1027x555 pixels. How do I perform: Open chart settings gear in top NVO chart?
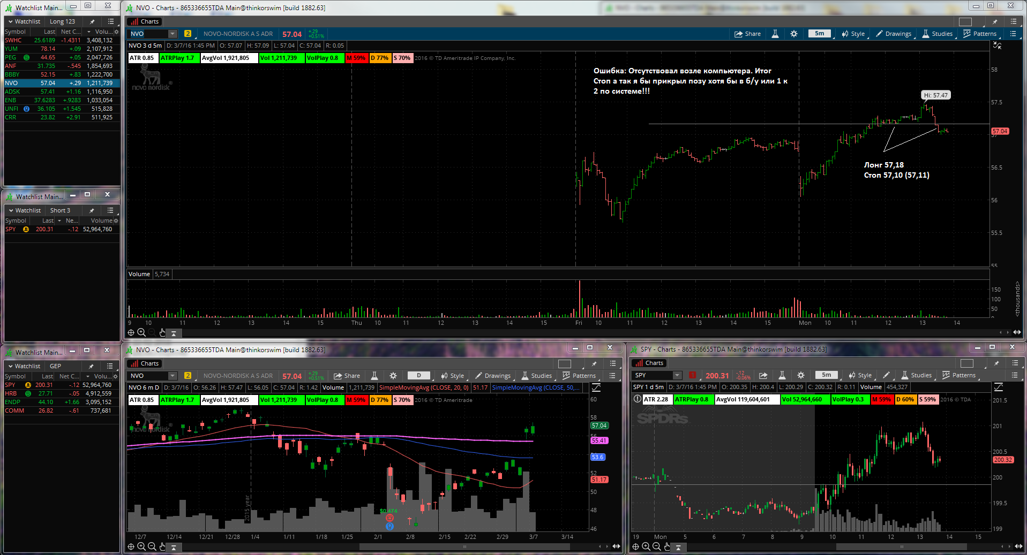coord(794,34)
